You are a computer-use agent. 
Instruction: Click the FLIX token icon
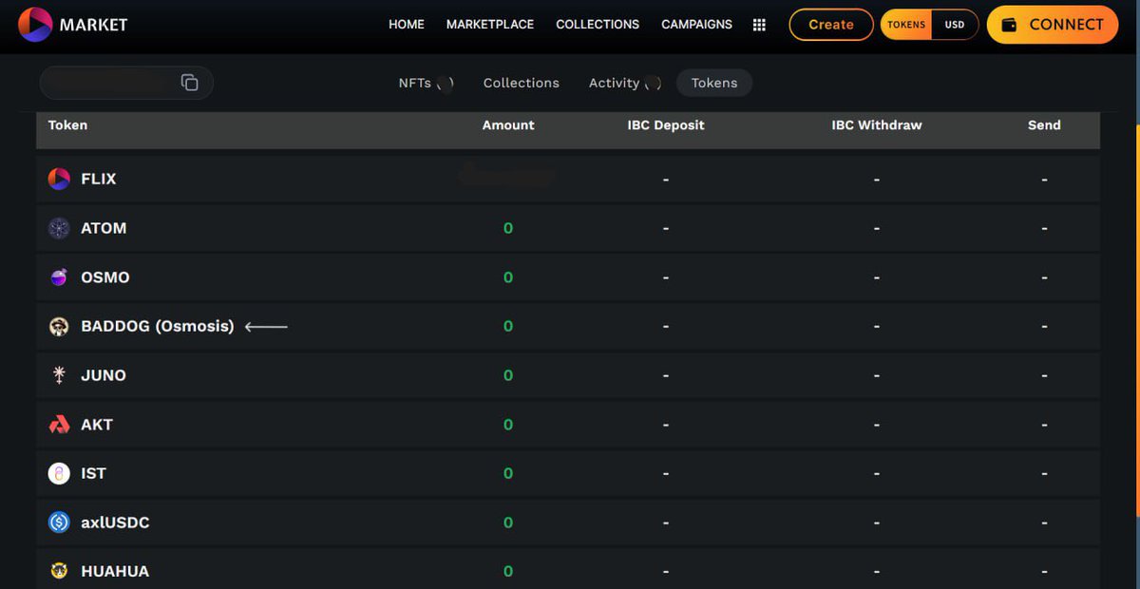pyautogui.click(x=59, y=179)
